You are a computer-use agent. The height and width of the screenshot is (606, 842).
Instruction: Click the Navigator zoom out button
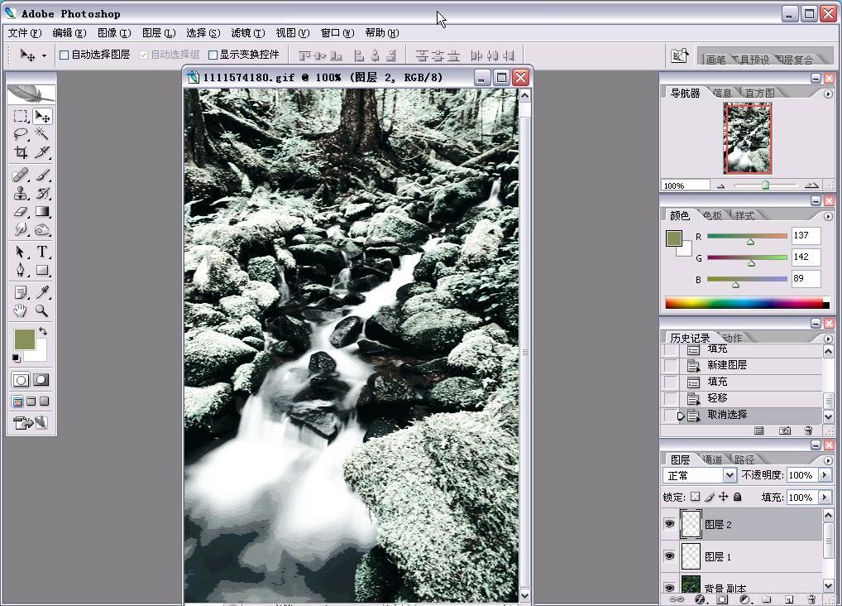[720, 186]
